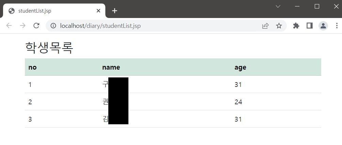
Task: View site information icon in address bar
Action: tap(53, 26)
